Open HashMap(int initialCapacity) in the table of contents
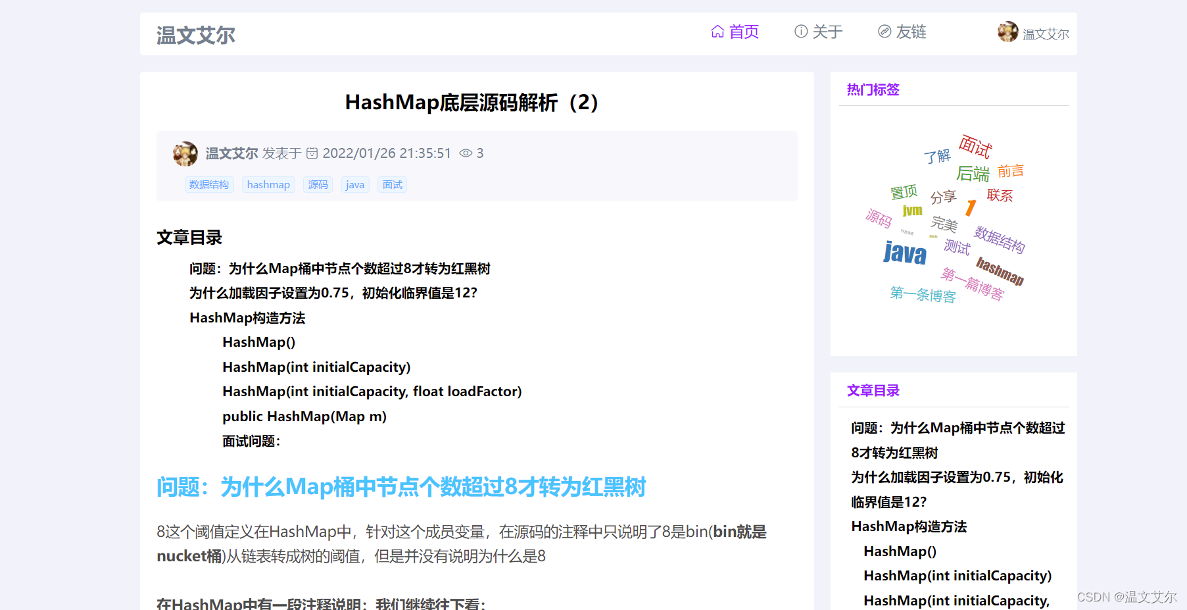 coord(316,367)
